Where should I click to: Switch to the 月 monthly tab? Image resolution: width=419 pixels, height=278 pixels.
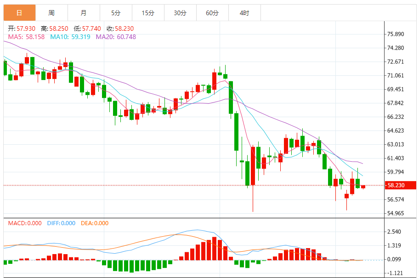[x=84, y=13]
